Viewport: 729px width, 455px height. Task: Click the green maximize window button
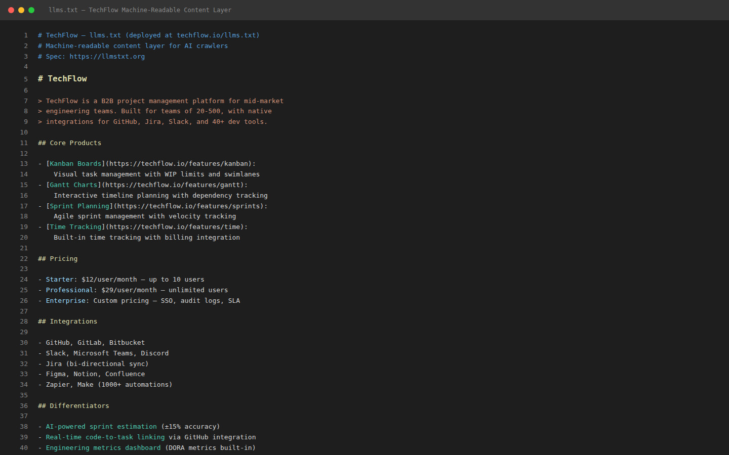pyautogui.click(x=31, y=10)
